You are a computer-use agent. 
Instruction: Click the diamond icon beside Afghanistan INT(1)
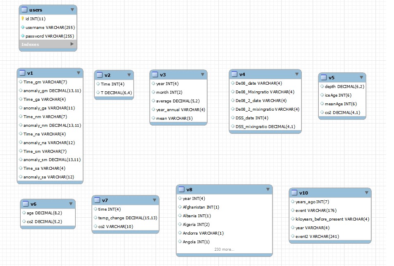coord(180,207)
